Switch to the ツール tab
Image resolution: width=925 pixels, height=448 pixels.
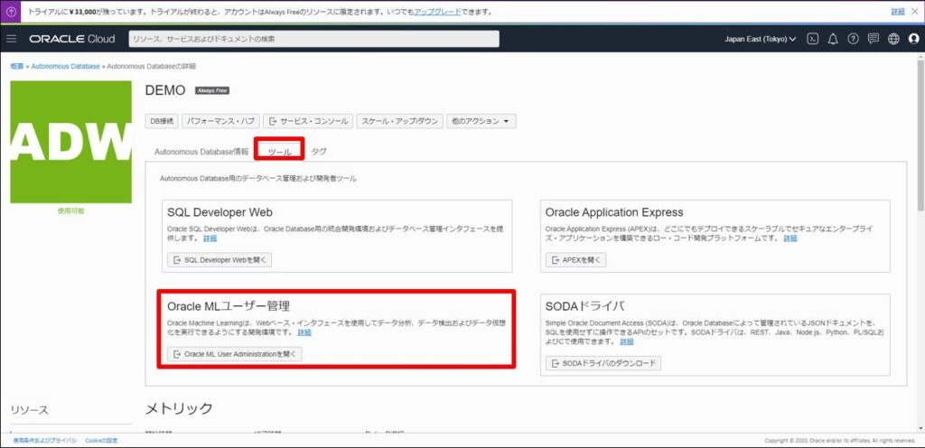[x=279, y=152]
